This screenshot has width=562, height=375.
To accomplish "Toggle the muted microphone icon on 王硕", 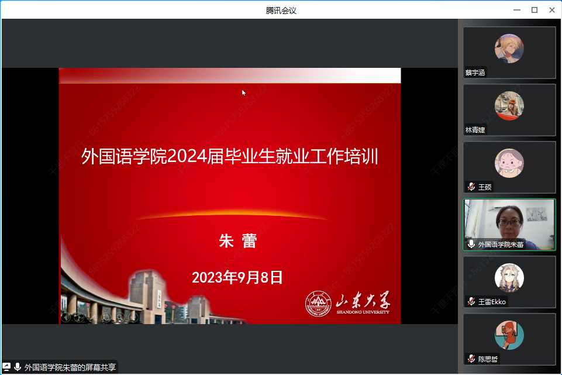I will click(x=471, y=187).
